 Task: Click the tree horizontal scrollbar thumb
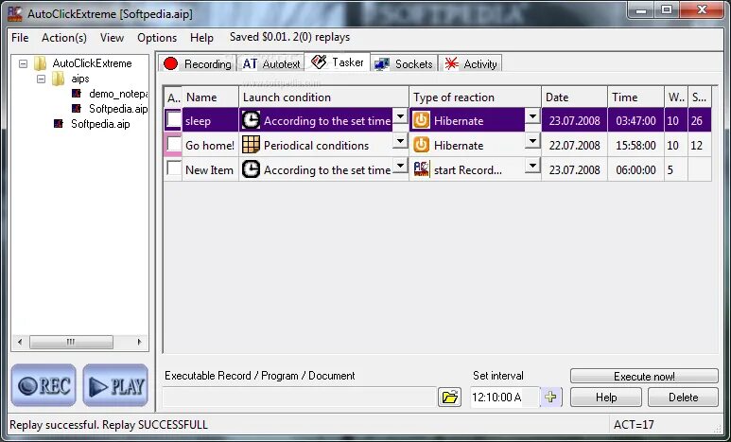(x=71, y=342)
